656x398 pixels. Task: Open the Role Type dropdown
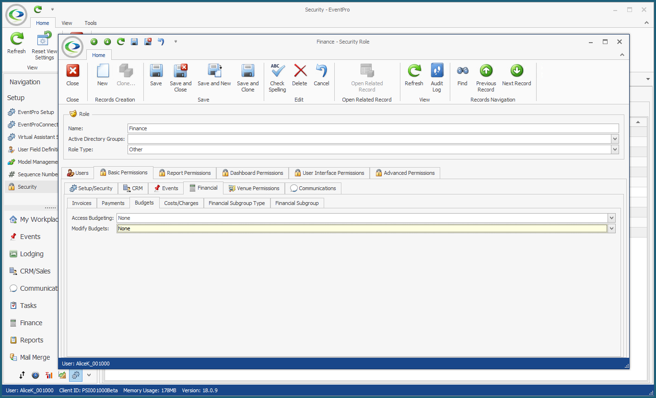615,149
